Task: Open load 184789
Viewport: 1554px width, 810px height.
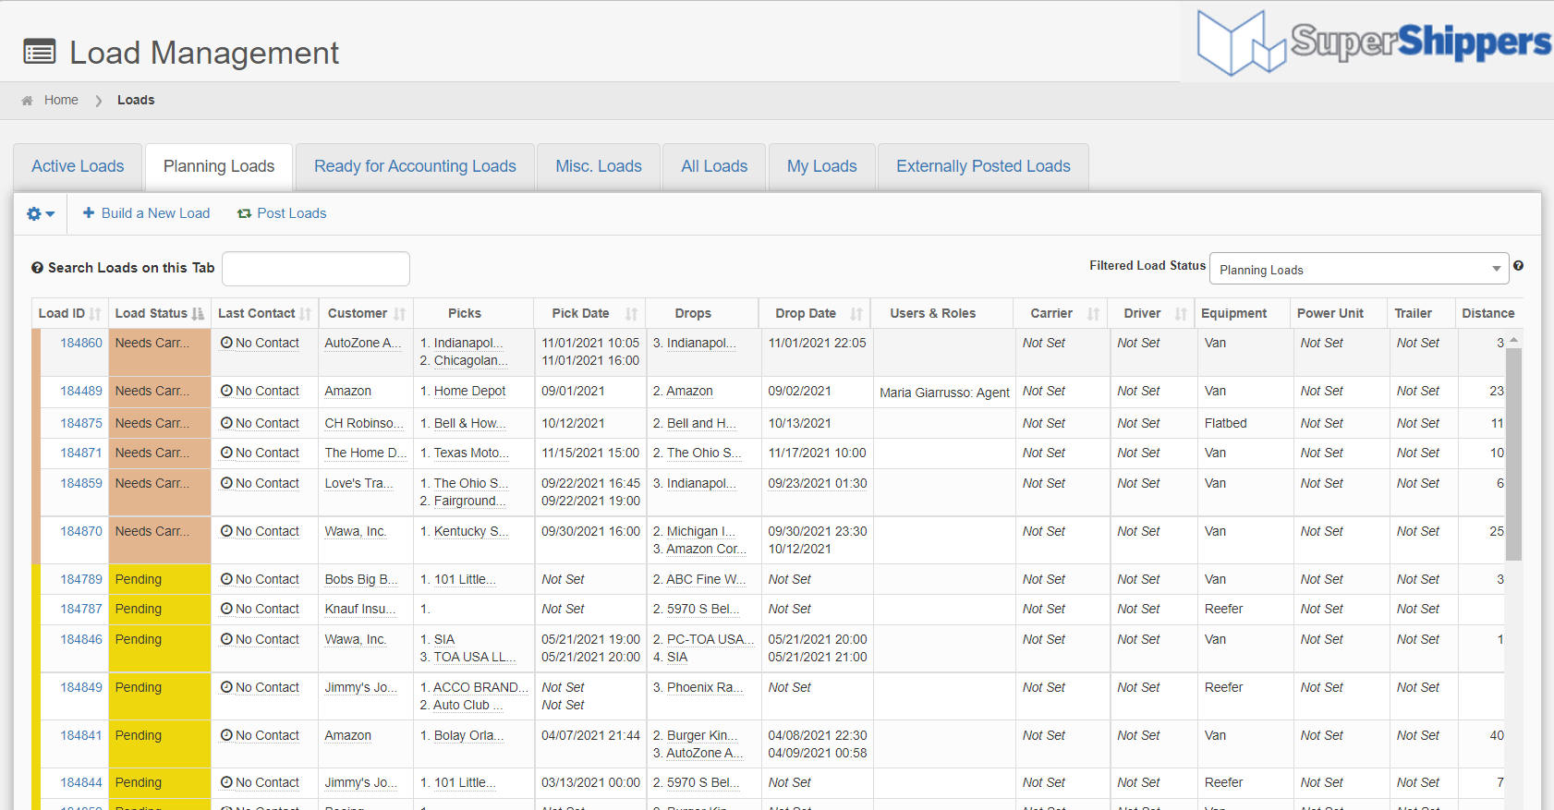Action: pyautogui.click(x=81, y=579)
